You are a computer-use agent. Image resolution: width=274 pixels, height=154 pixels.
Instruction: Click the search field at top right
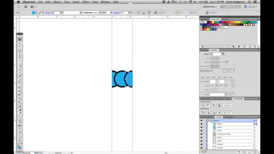[x=231, y=7]
